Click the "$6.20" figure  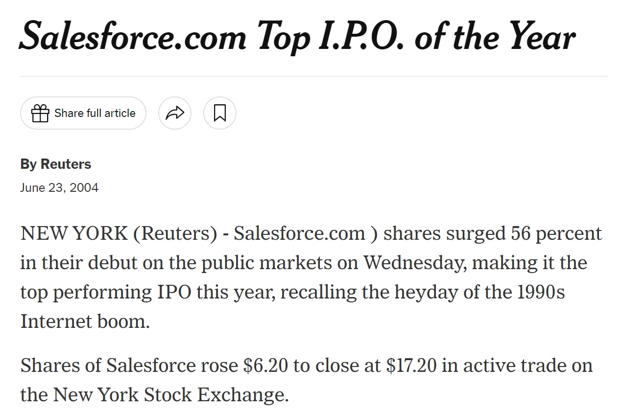coord(265,366)
